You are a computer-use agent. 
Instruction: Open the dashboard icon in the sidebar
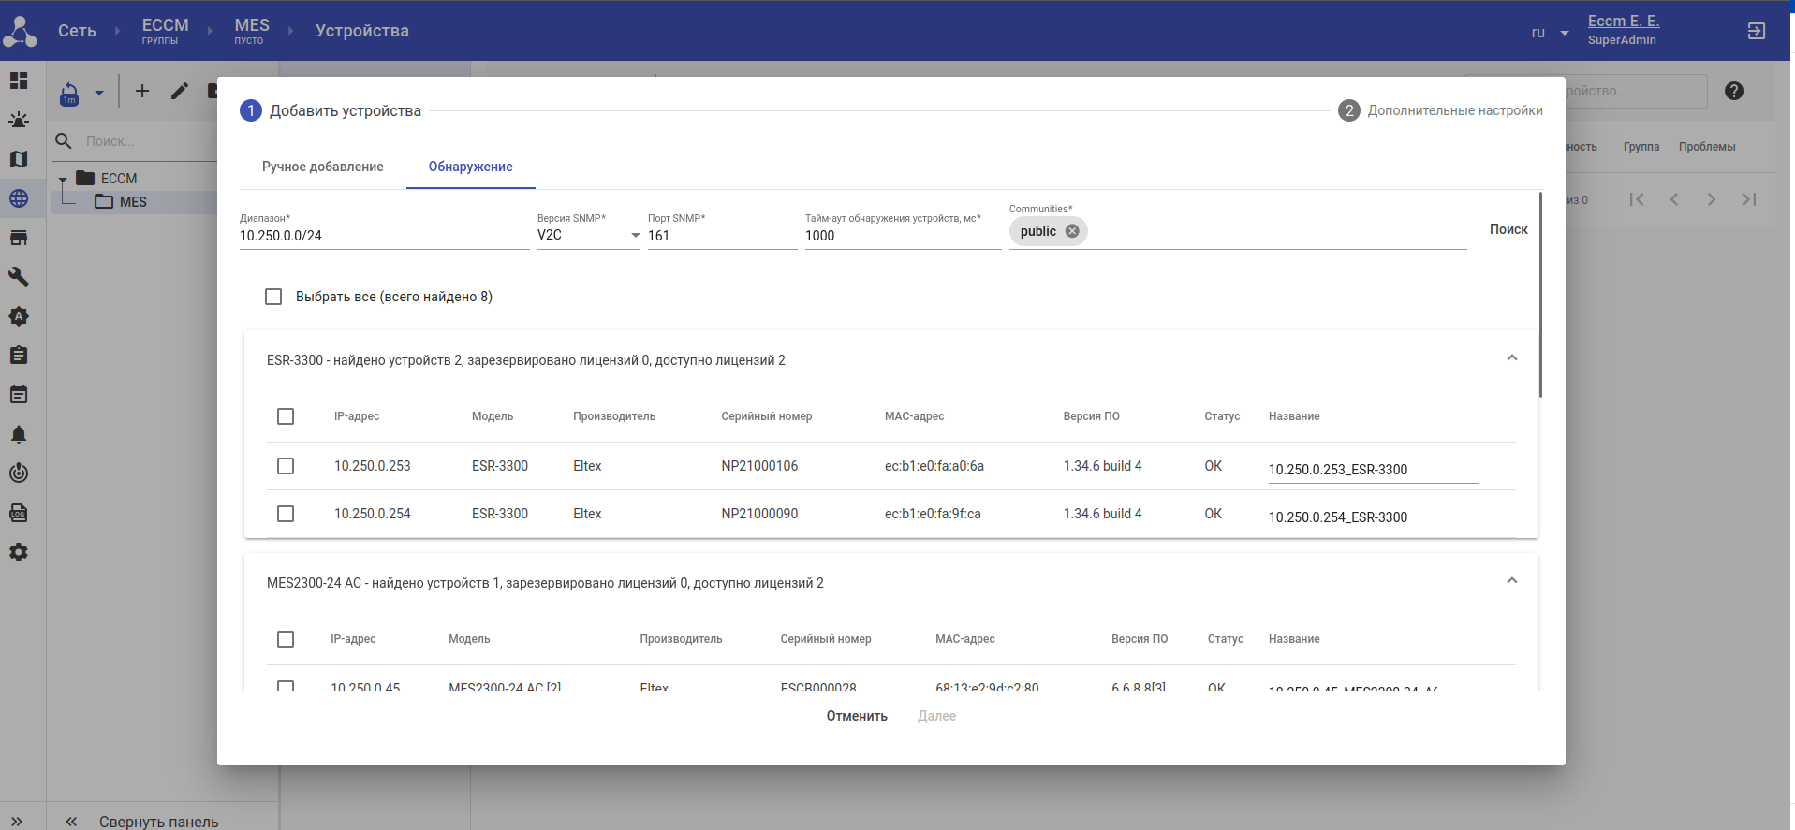19,80
